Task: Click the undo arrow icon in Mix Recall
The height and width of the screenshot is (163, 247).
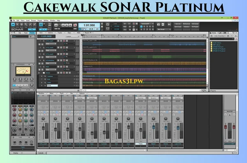Action: pos(169,25)
